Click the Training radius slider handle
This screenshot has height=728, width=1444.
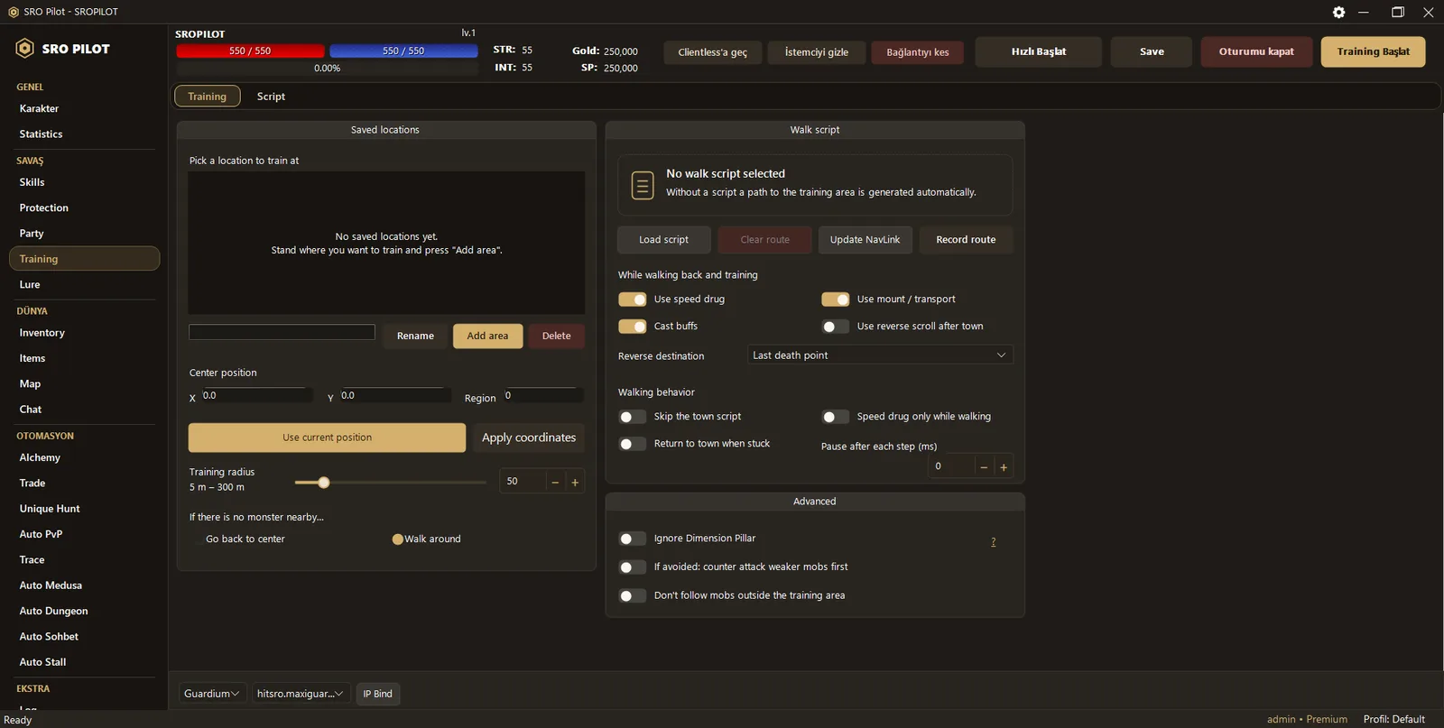[x=324, y=483]
